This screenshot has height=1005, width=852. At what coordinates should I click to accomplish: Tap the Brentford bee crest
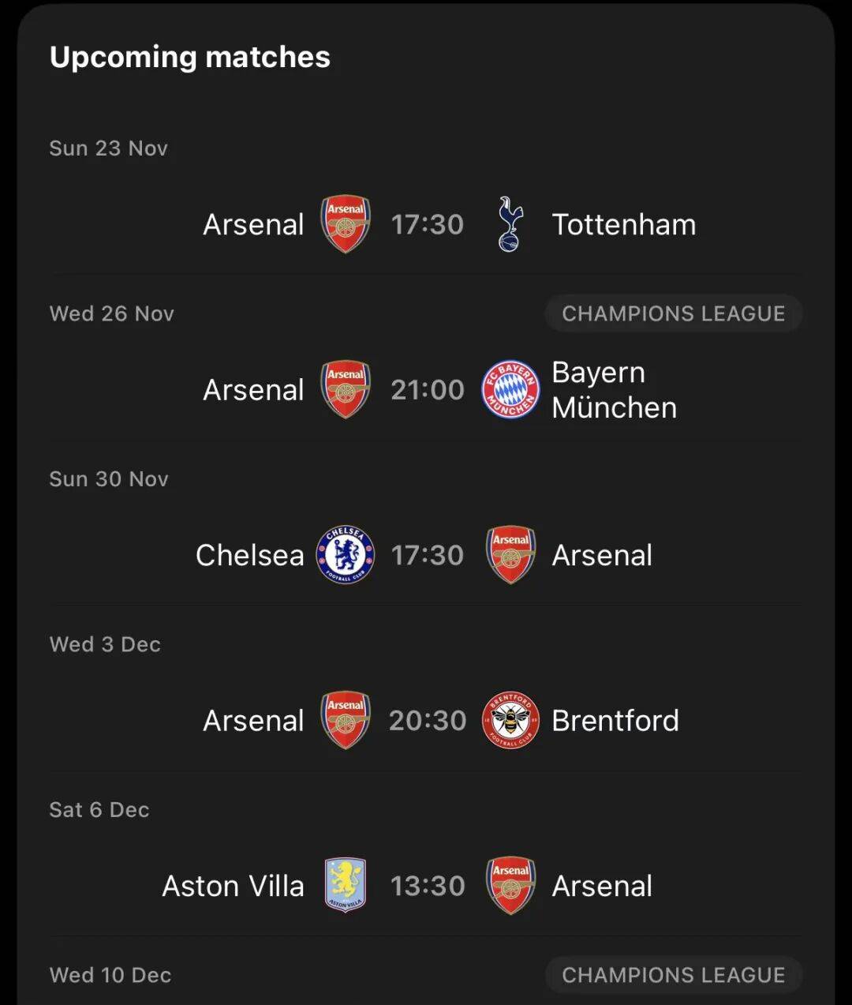tap(510, 721)
